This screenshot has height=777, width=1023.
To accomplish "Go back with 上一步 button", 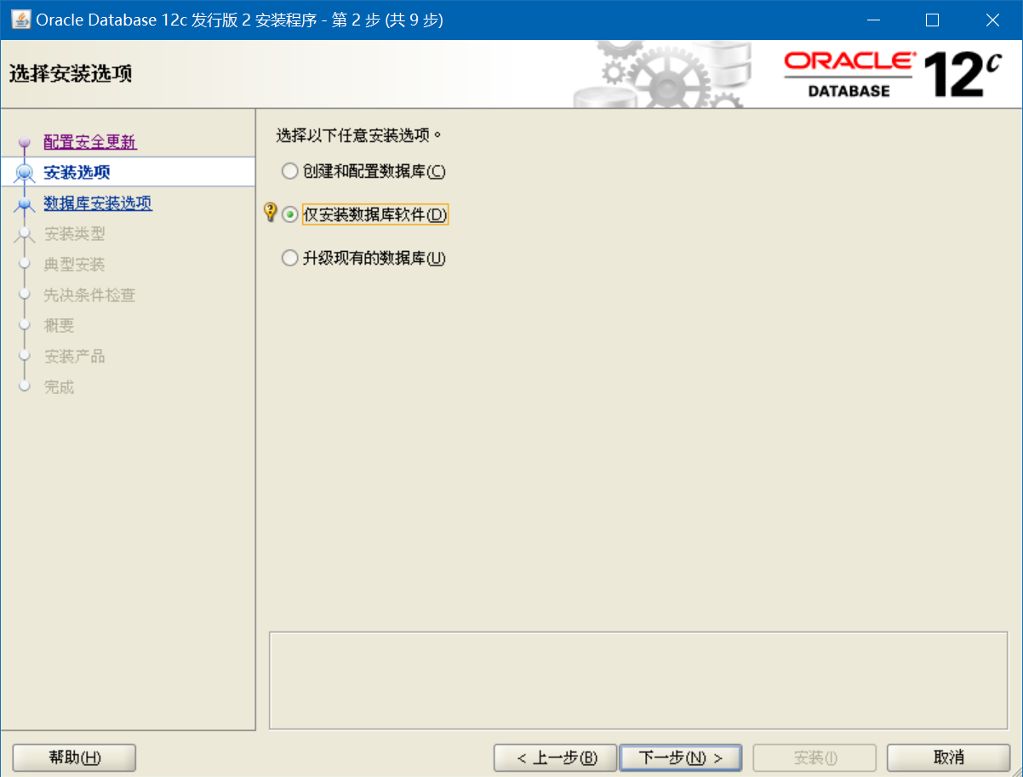I will pyautogui.click(x=555, y=757).
